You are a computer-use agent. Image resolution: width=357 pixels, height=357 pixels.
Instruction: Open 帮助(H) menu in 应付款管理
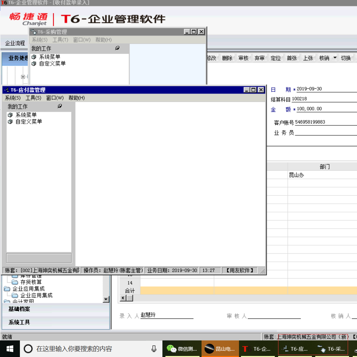(x=77, y=98)
